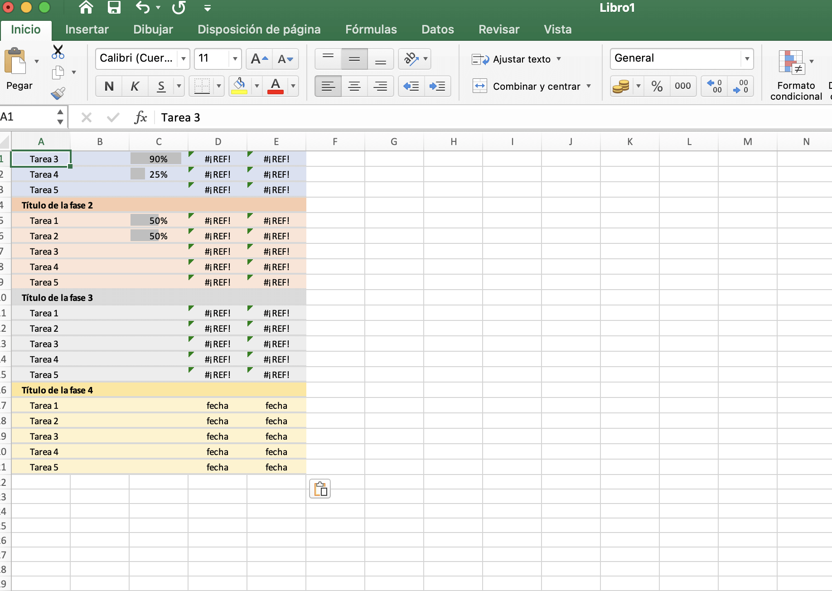The width and height of the screenshot is (832, 591).
Task: Increase font size with large A button
Action: (259, 59)
